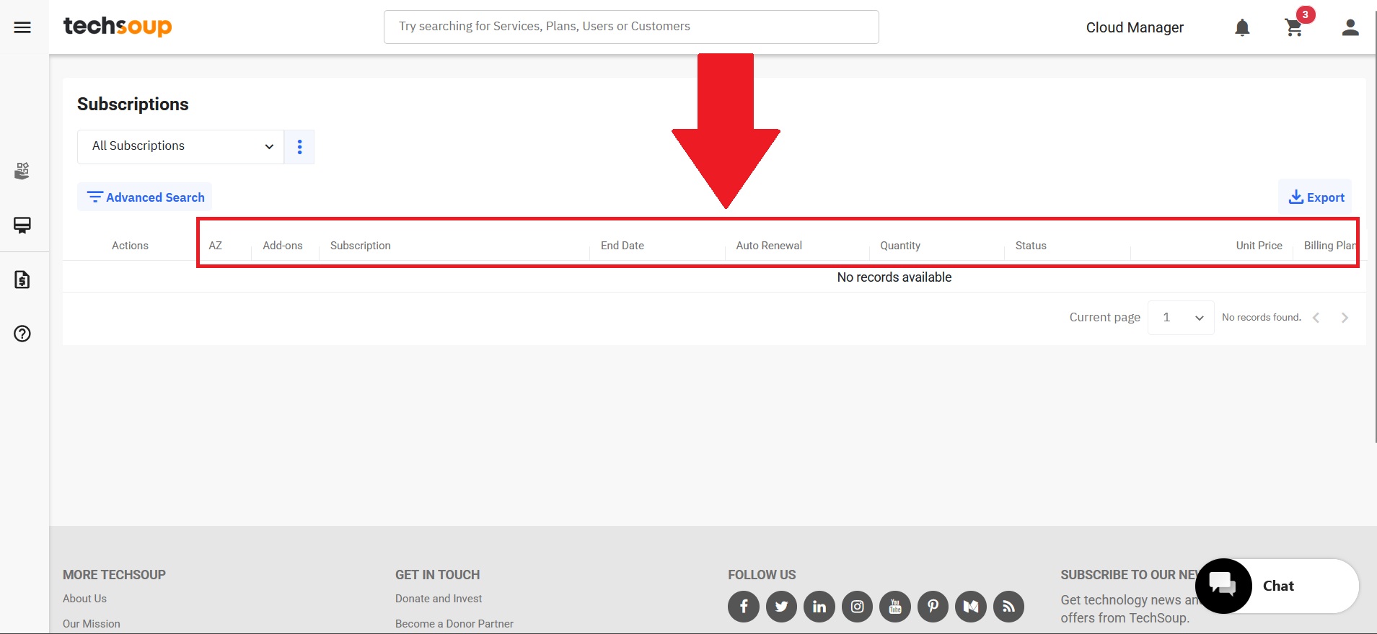Visit TechSoup's Pinterest page
This screenshot has width=1377, height=634.
point(933,607)
